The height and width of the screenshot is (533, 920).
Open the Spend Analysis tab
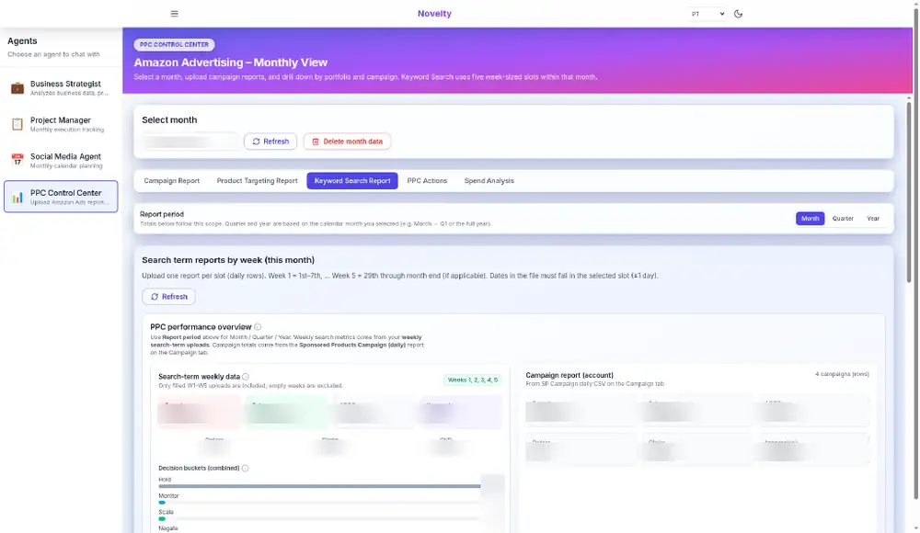[x=489, y=181]
